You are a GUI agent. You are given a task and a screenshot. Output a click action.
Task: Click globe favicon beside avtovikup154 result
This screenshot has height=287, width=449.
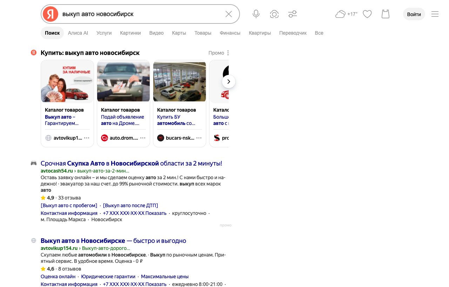34,240
